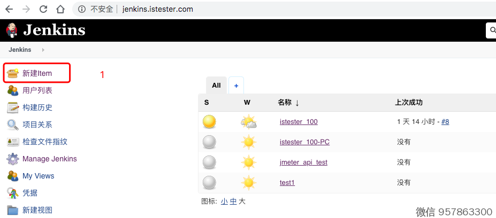Click the 凭据 credentials keys icon
This screenshot has width=496, height=218.
point(13,193)
